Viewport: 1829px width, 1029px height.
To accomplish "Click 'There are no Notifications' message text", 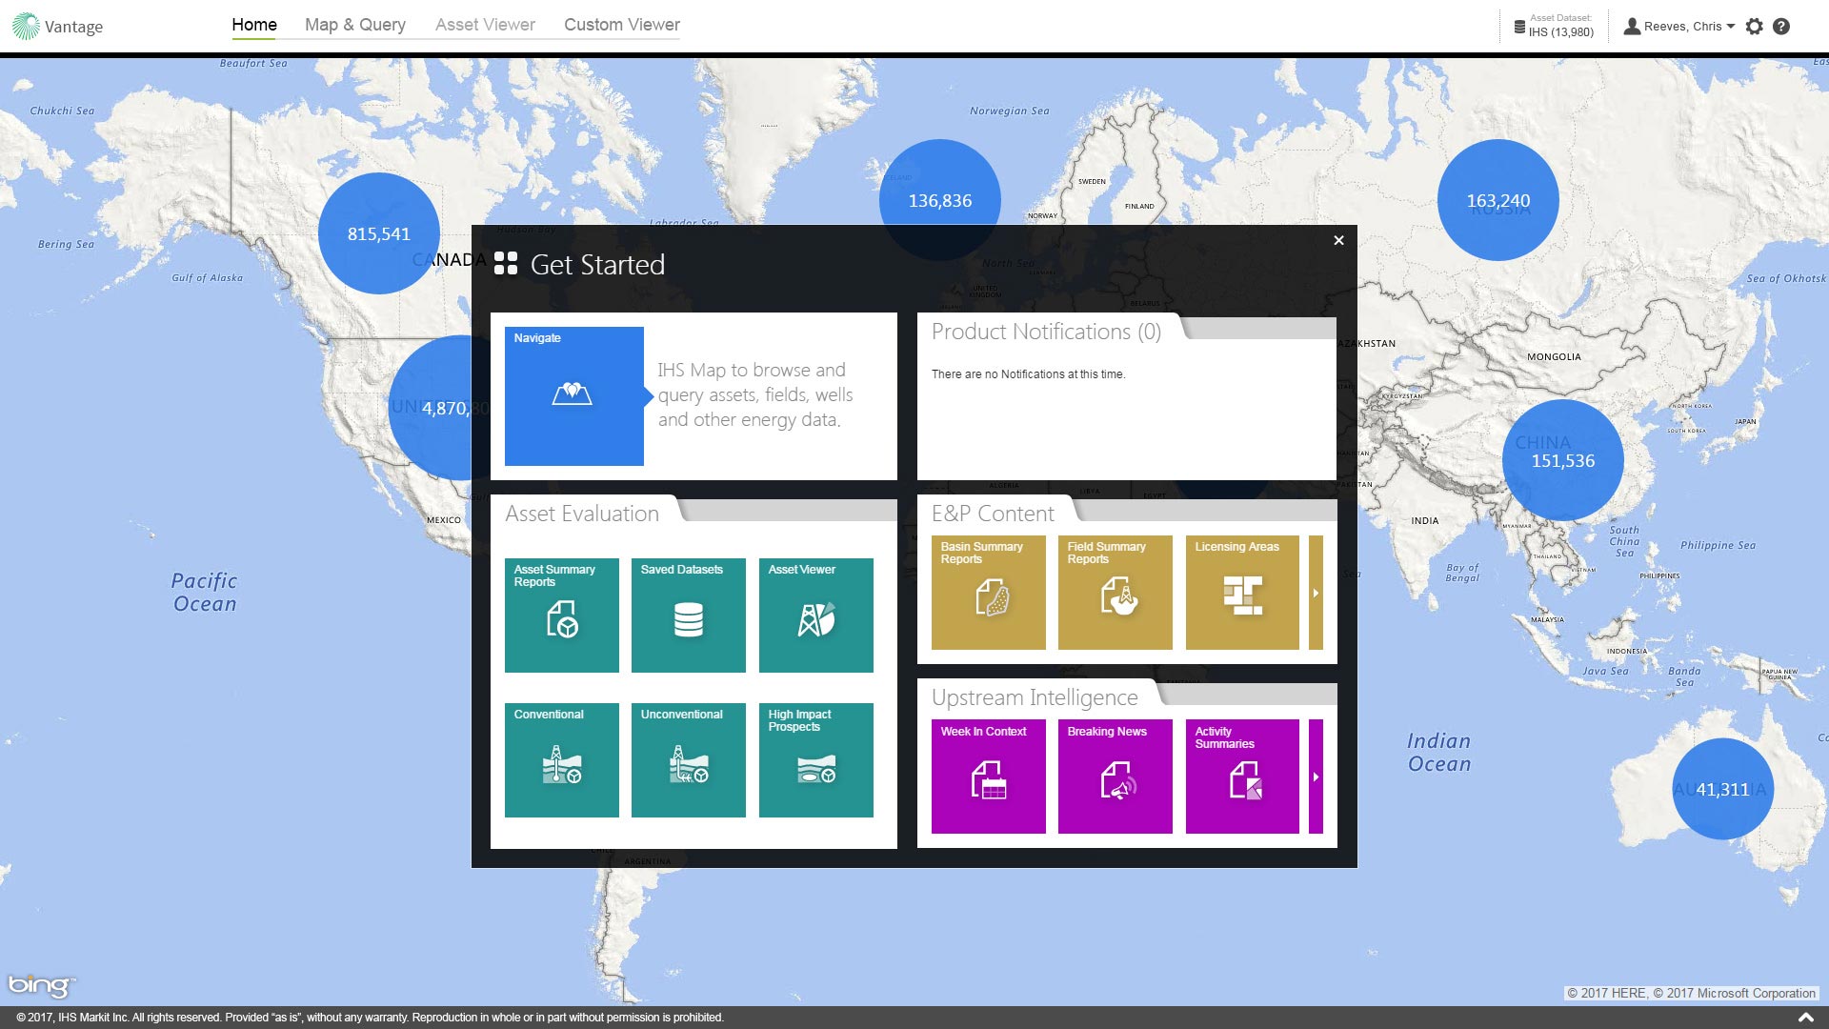I will (x=1028, y=374).
